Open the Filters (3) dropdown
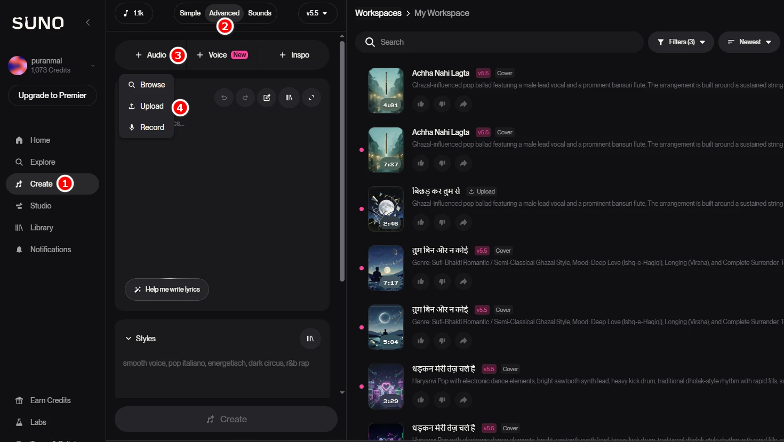784x442 pixels. 681,42
